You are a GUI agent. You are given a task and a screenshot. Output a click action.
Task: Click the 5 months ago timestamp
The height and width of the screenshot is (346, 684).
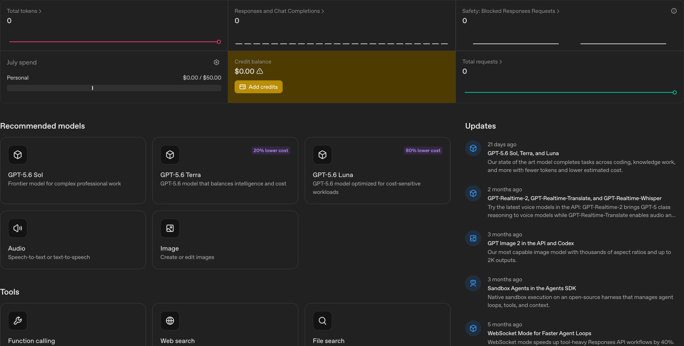point(505,324)
